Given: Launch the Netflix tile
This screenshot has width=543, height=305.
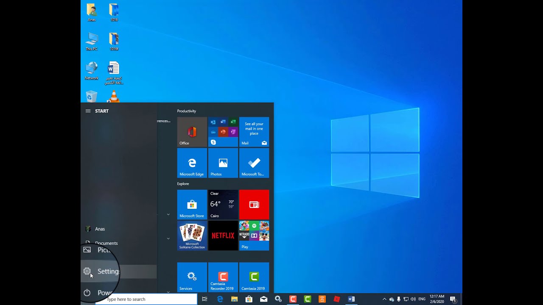Looking at the screenshot, I should pyautogui.click(x=223, y=236).
